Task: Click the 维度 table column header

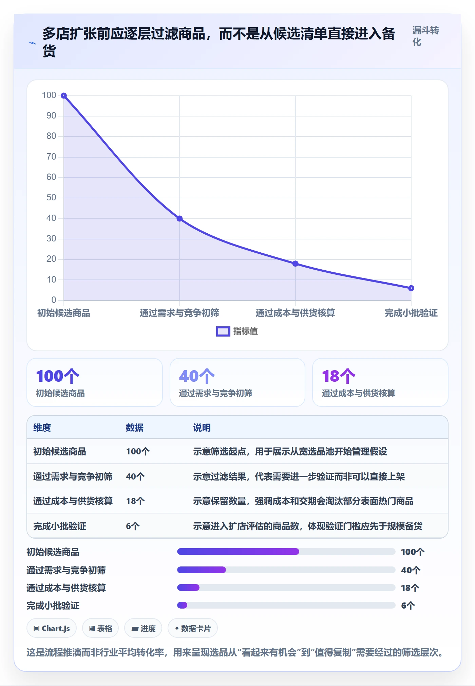Action: pos(42,428)
